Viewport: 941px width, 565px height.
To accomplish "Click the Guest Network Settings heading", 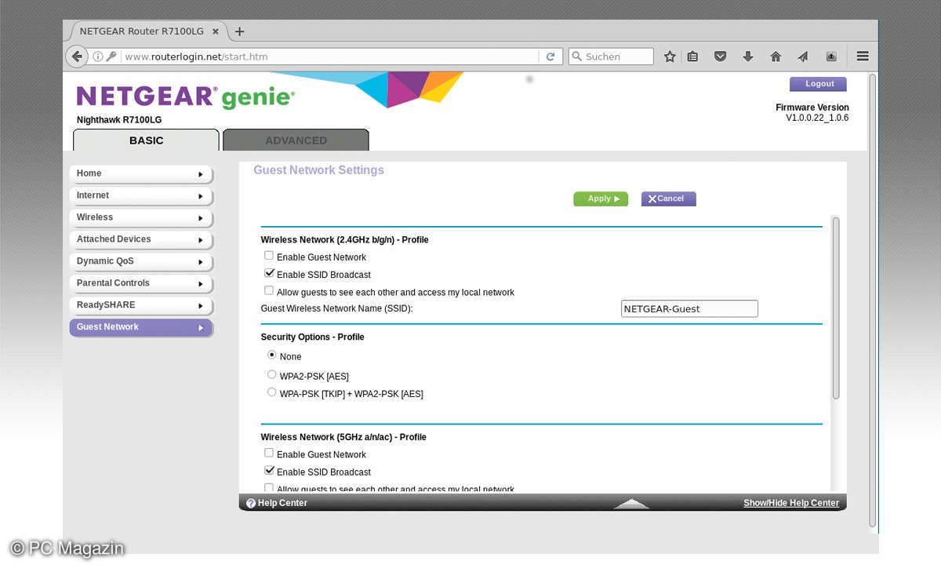I will tap(318, 170).
